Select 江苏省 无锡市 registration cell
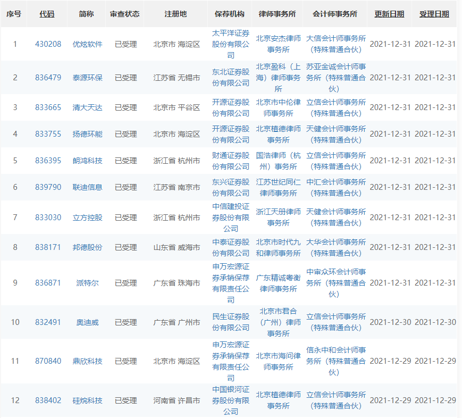 (x=177, y=78)
